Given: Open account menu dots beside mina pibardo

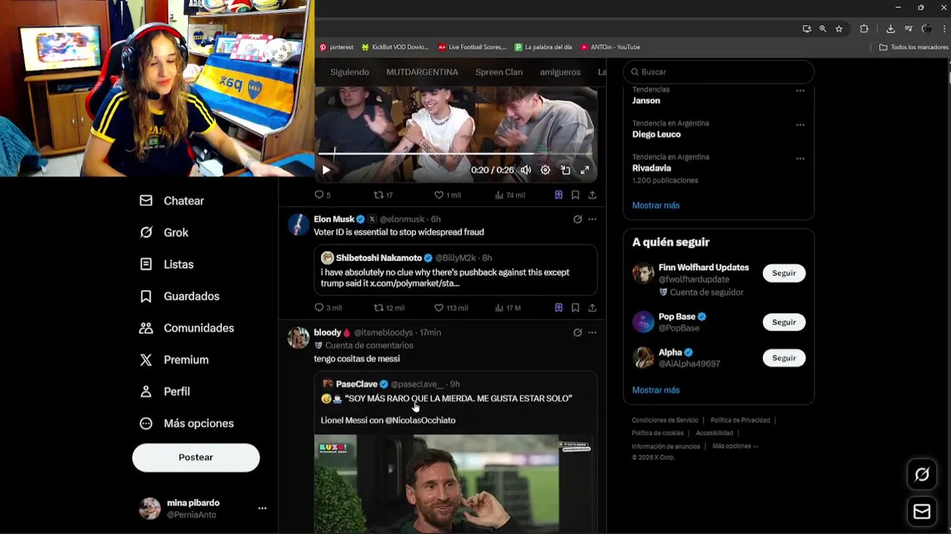Looking at the screenshot, I should point(262,509).
